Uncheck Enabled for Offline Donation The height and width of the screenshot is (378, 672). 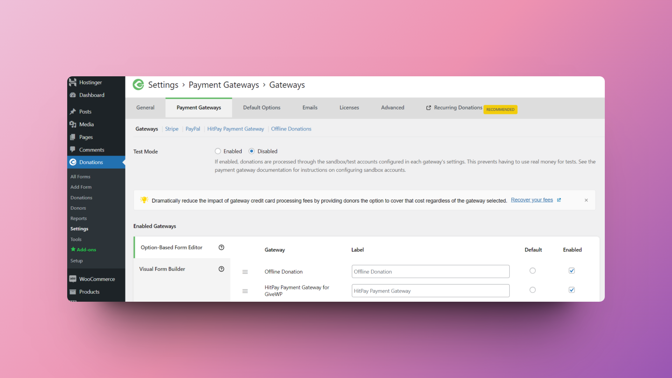572,271
